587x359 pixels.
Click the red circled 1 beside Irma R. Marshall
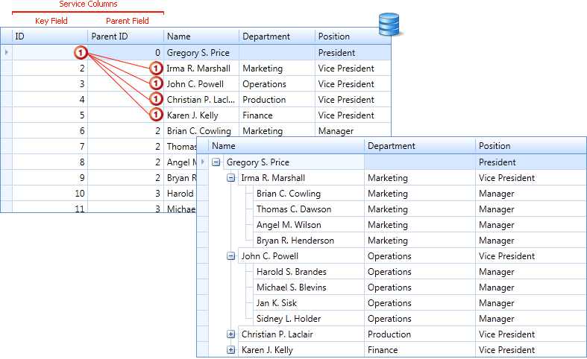[156, 69]
